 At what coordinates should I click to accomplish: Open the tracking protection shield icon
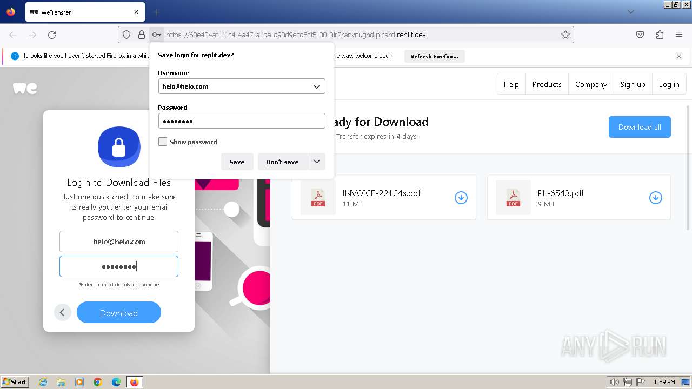[127, 35]
